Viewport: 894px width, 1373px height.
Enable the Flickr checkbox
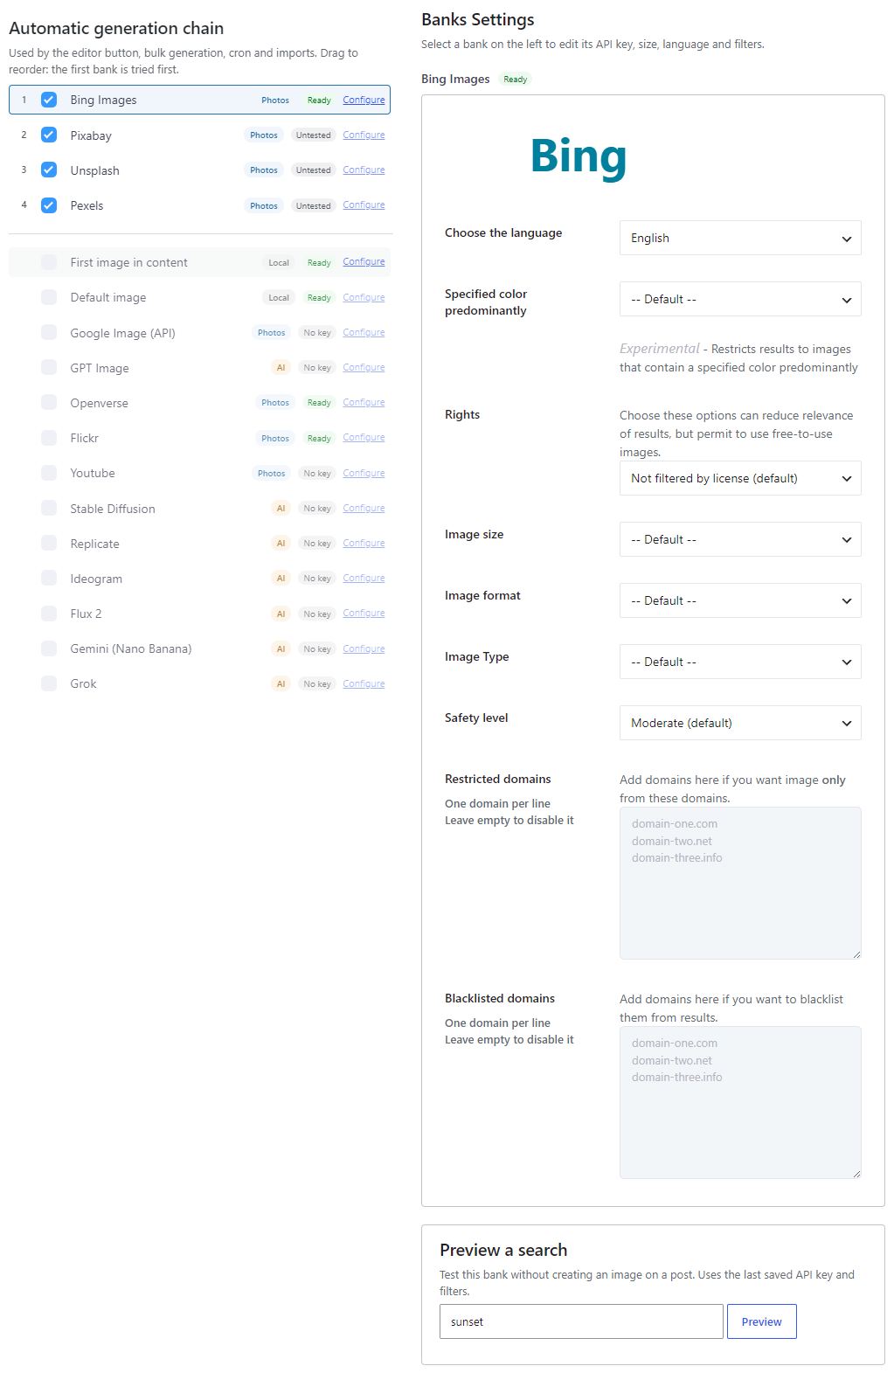pyautogui.click(x=49, y=438)
